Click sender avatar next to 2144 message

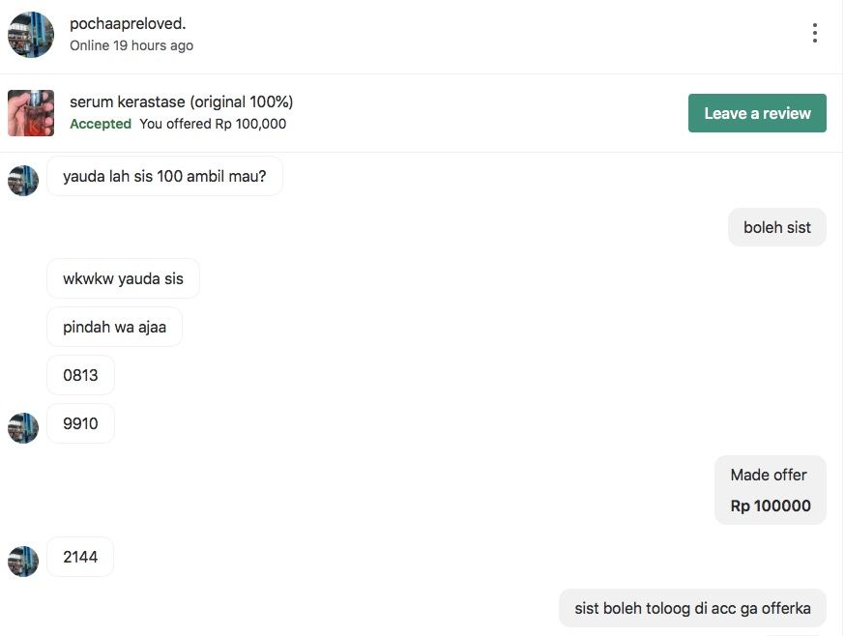(23, 561)
